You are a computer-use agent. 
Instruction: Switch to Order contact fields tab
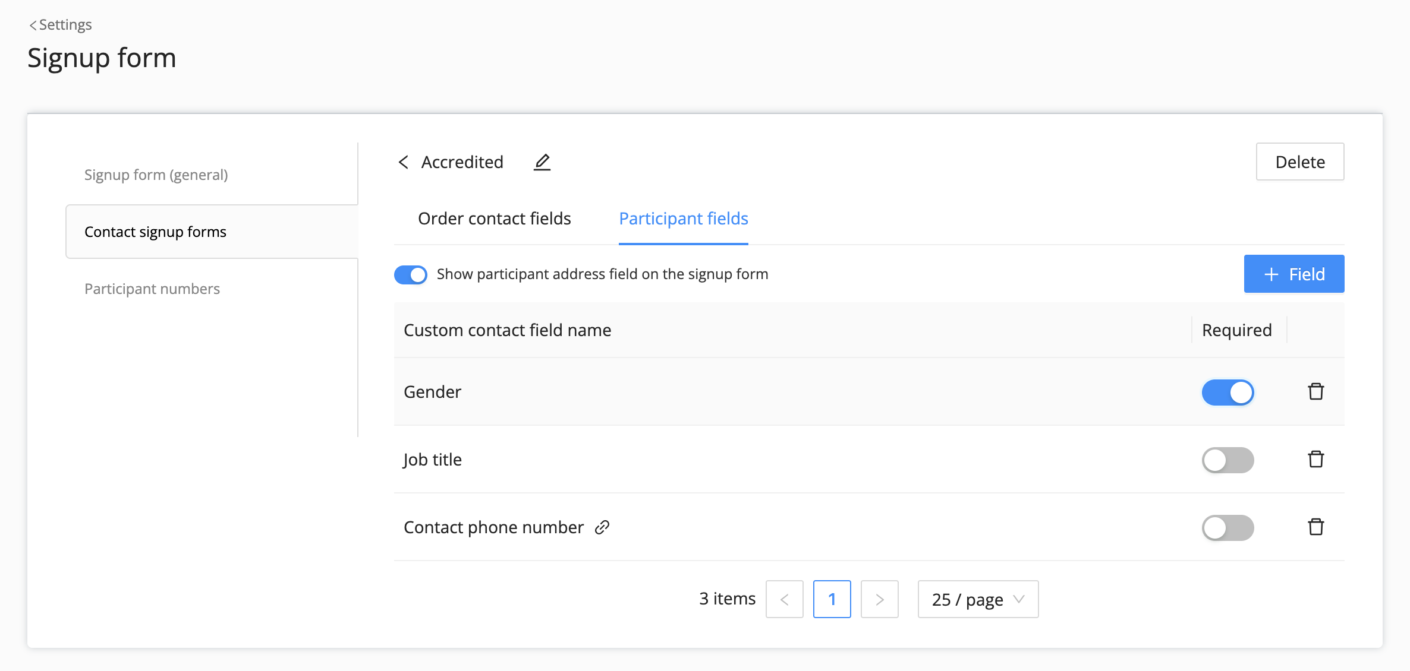pos(494,219)
